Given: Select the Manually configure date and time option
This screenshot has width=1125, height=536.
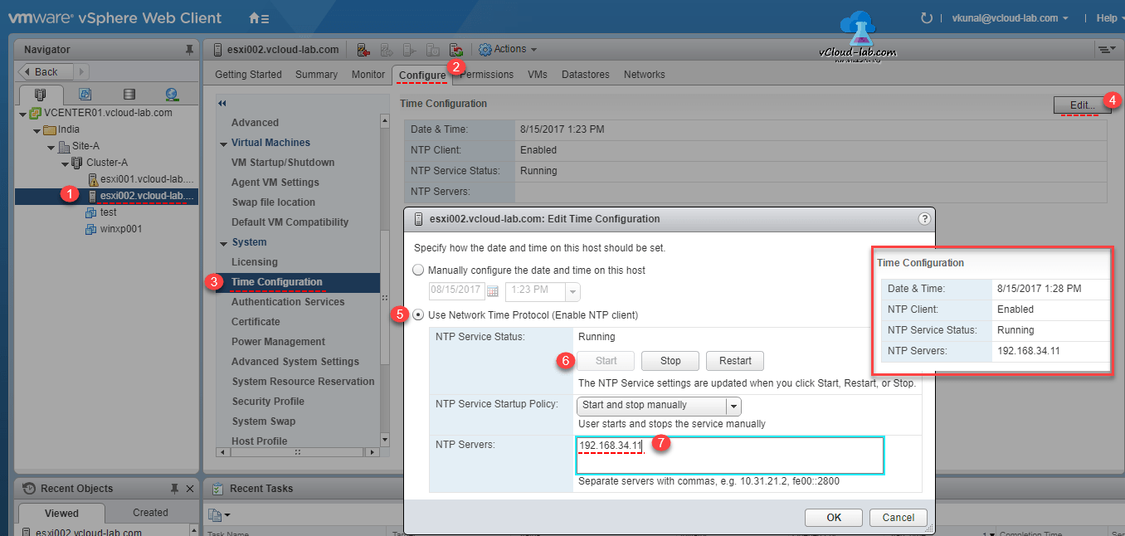Looking at the screenshot, I should [417, 269].
